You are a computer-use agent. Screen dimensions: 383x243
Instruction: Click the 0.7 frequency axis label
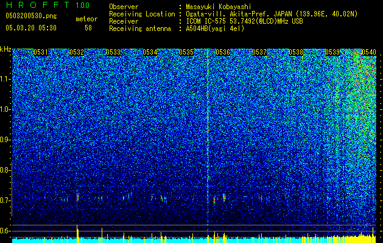pyautogui.click(x=5, y=200)
